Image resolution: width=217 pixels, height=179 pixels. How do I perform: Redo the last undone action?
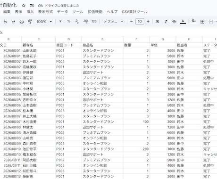click(13, 22)
